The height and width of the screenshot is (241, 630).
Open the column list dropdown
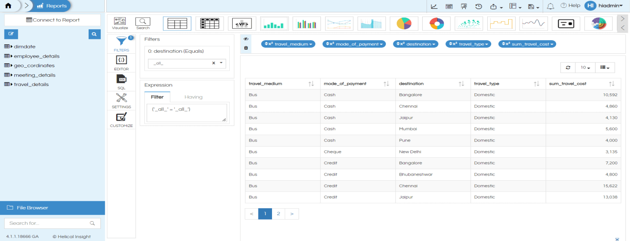pos(605,67)
